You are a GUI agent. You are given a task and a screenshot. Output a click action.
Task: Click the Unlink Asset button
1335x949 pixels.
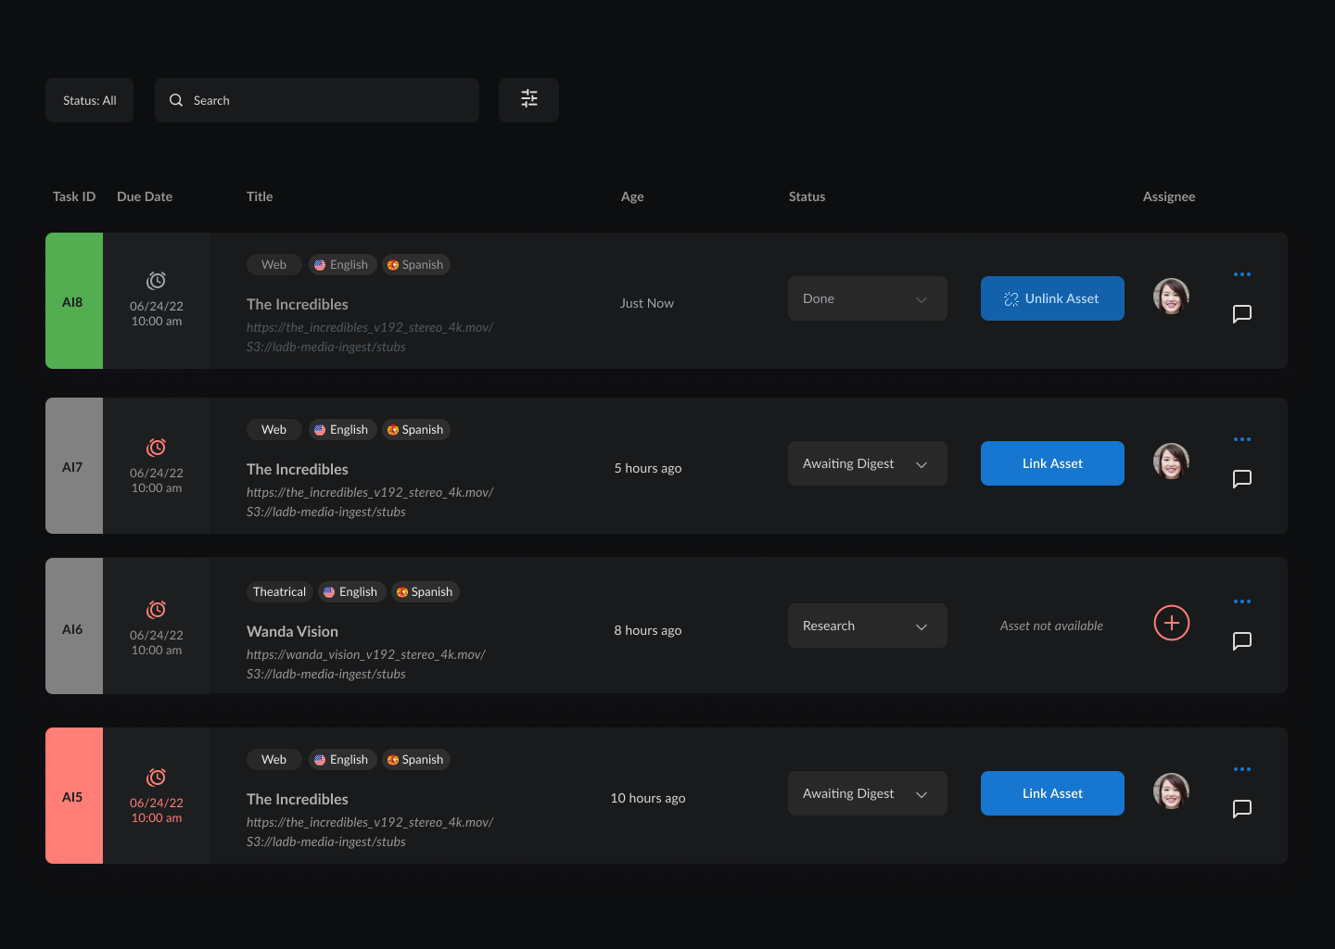point(1052,298)
